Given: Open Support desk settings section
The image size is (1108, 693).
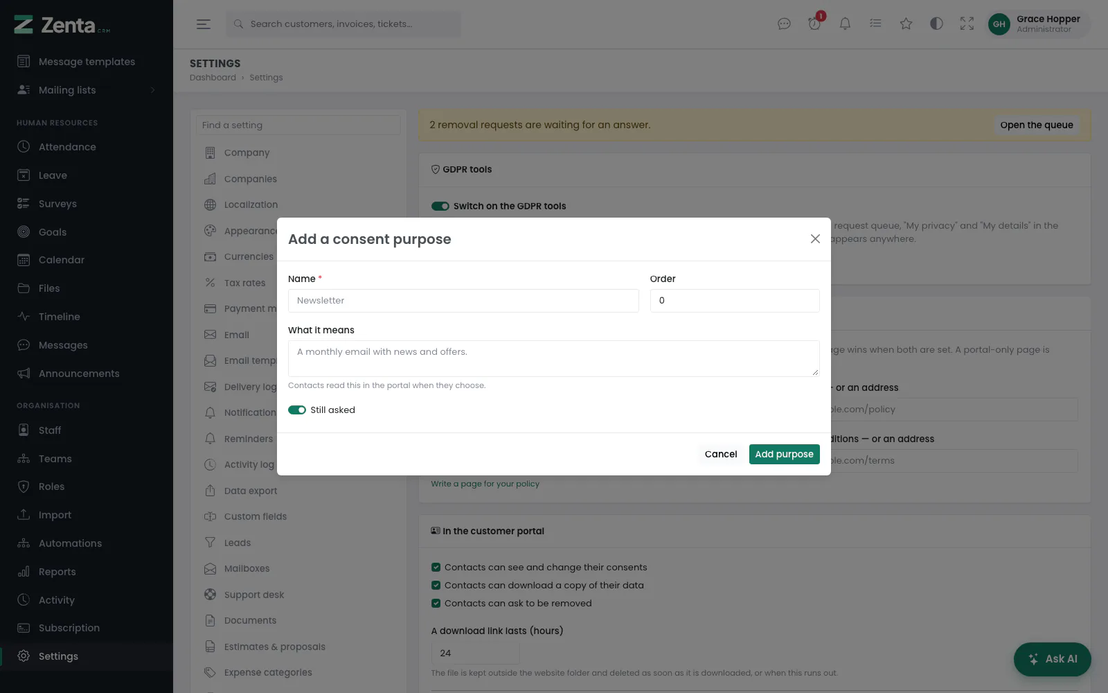Looking at the screenshot, I should click(x=298, y=595).
